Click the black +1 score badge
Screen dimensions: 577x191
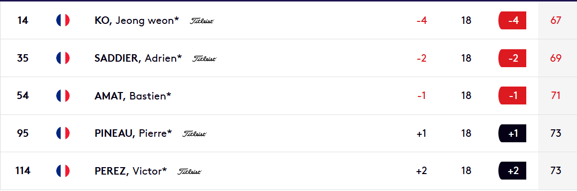pos(512,133)
